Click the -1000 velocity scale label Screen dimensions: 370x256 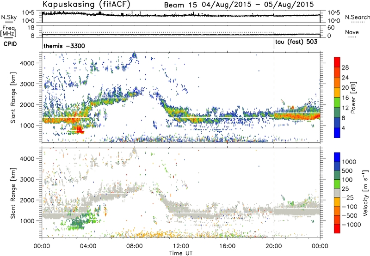click(351, 225)
